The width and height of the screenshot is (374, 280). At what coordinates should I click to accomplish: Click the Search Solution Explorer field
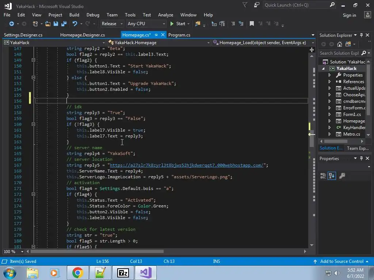tap(339, 53)
